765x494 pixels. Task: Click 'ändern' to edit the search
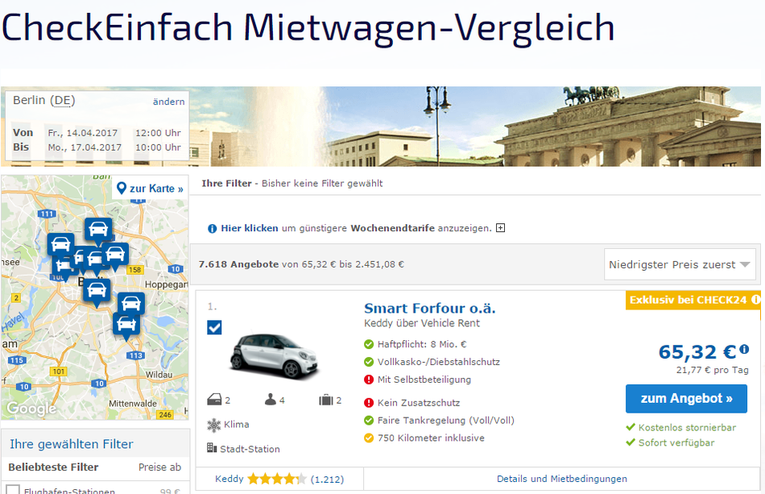point(169,102)
